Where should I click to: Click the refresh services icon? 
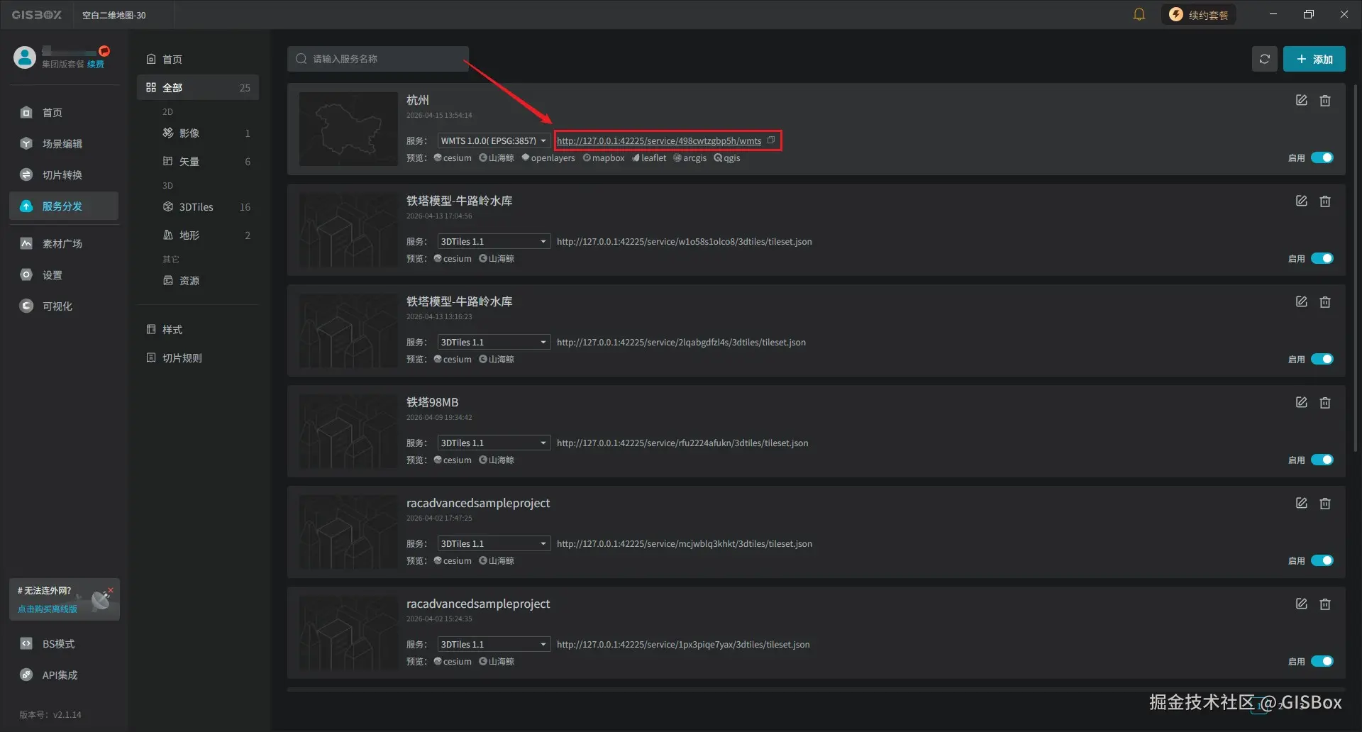click(x=1264, y=58)
